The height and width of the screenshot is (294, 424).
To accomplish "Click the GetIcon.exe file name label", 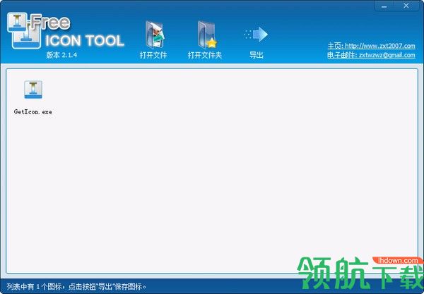I will (33, 111).
